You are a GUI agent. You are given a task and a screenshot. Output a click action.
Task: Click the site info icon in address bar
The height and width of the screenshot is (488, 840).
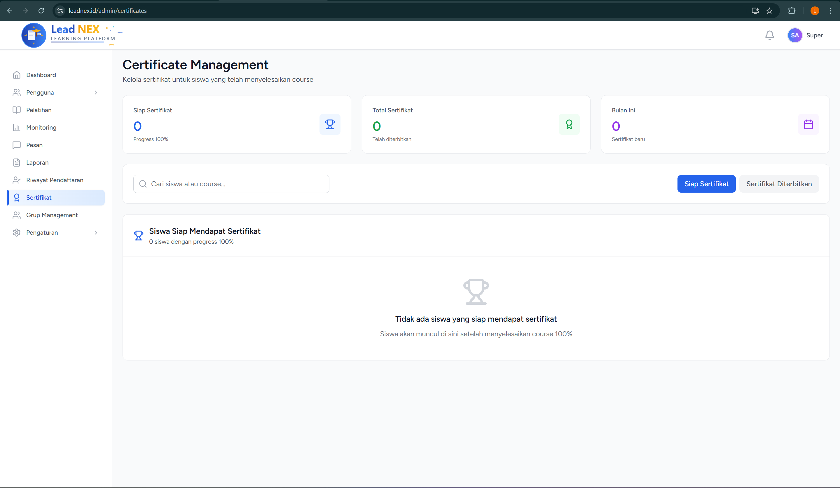60,11
